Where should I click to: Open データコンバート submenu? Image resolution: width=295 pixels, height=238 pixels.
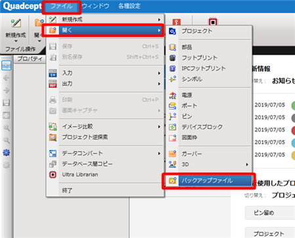pyautogui.click(x=105, y=153)
